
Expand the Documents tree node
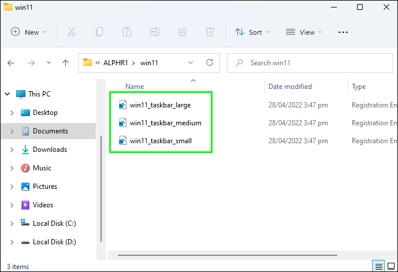click(12, 131)
